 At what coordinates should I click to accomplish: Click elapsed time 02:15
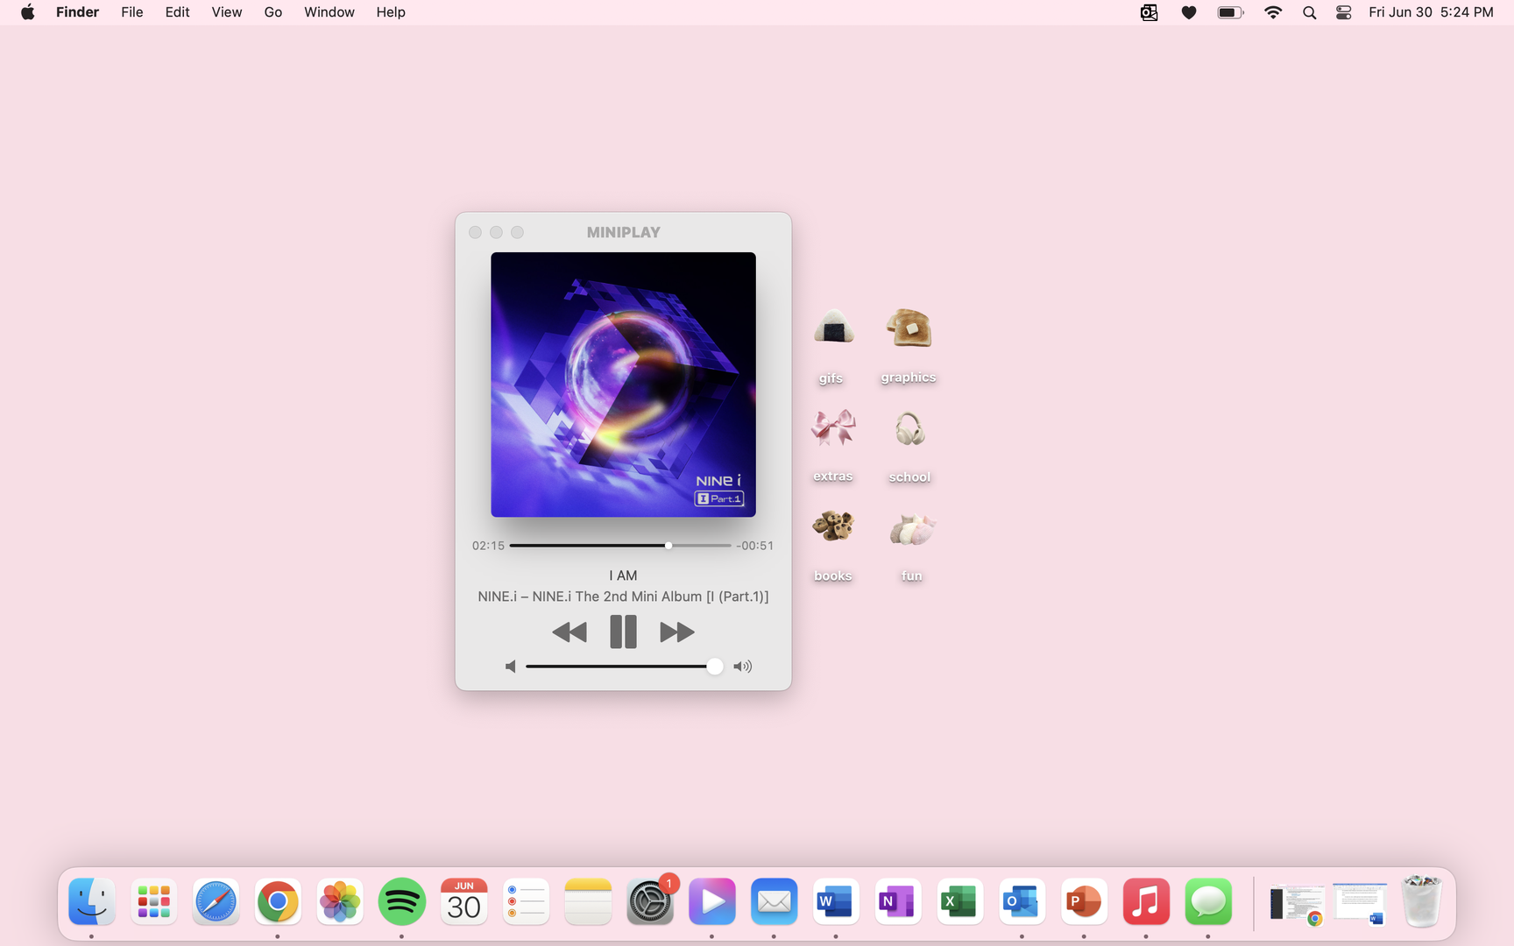click(x=488, y=546)
